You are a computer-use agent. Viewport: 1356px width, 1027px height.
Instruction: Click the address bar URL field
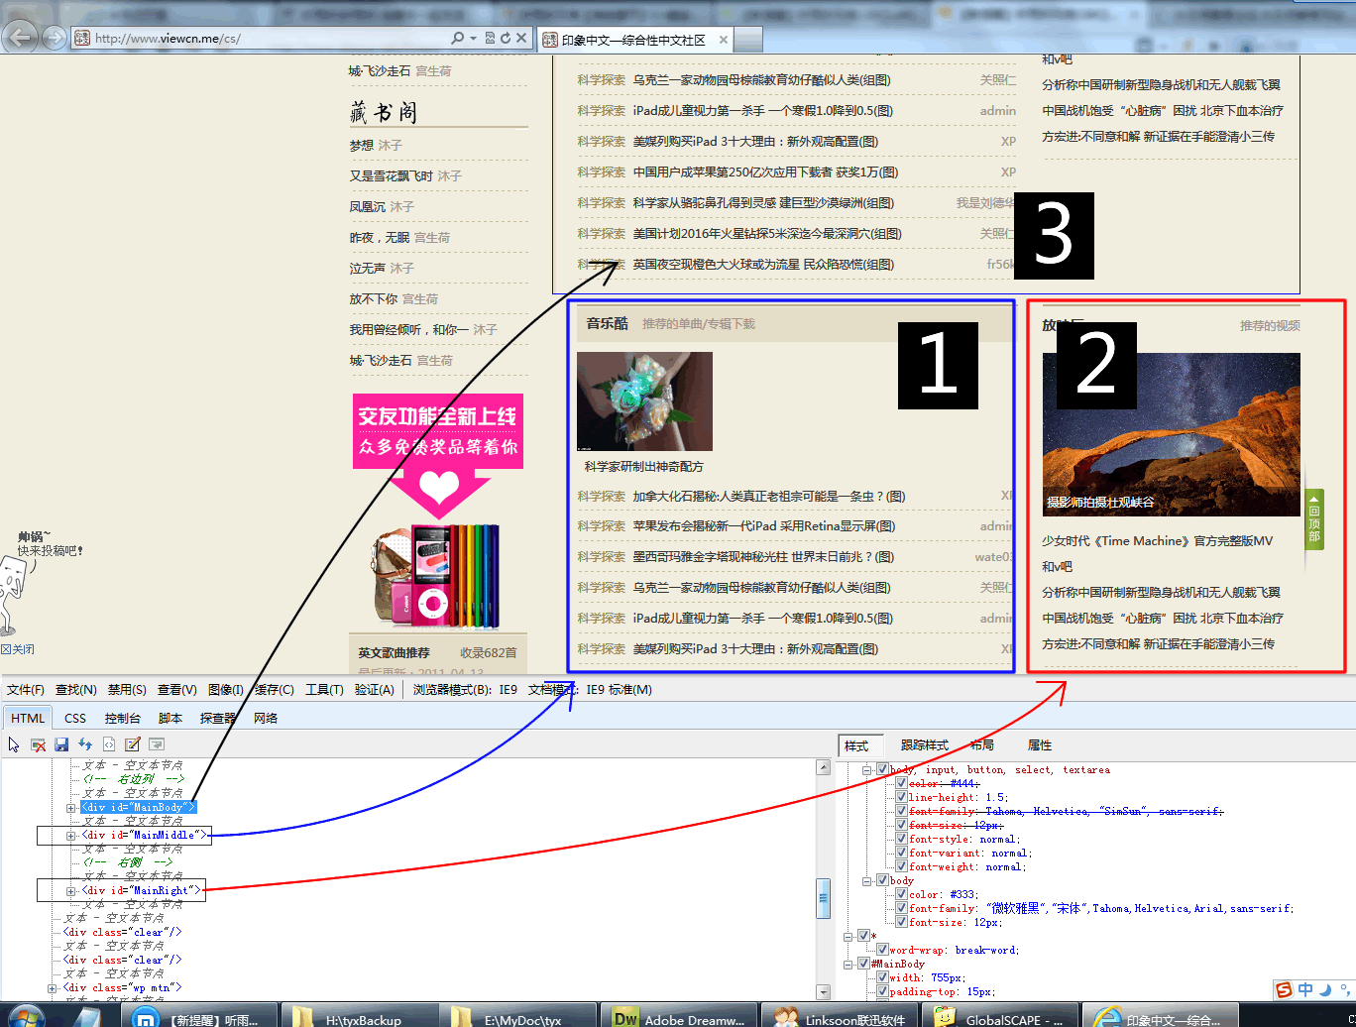(268, 39)
